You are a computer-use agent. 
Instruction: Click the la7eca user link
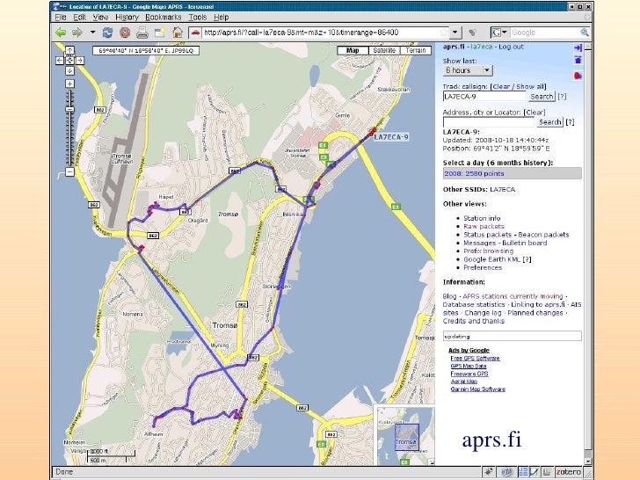click(x=481, y=47)
